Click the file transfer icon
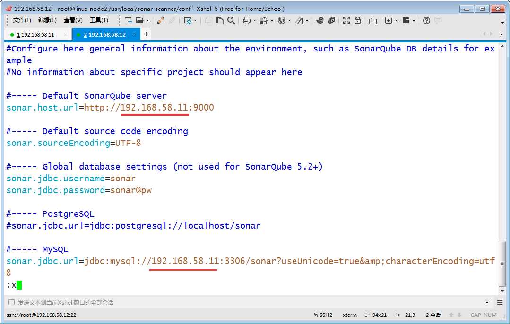The height and width of the screenshot is (324, 510). pos(264,20)
